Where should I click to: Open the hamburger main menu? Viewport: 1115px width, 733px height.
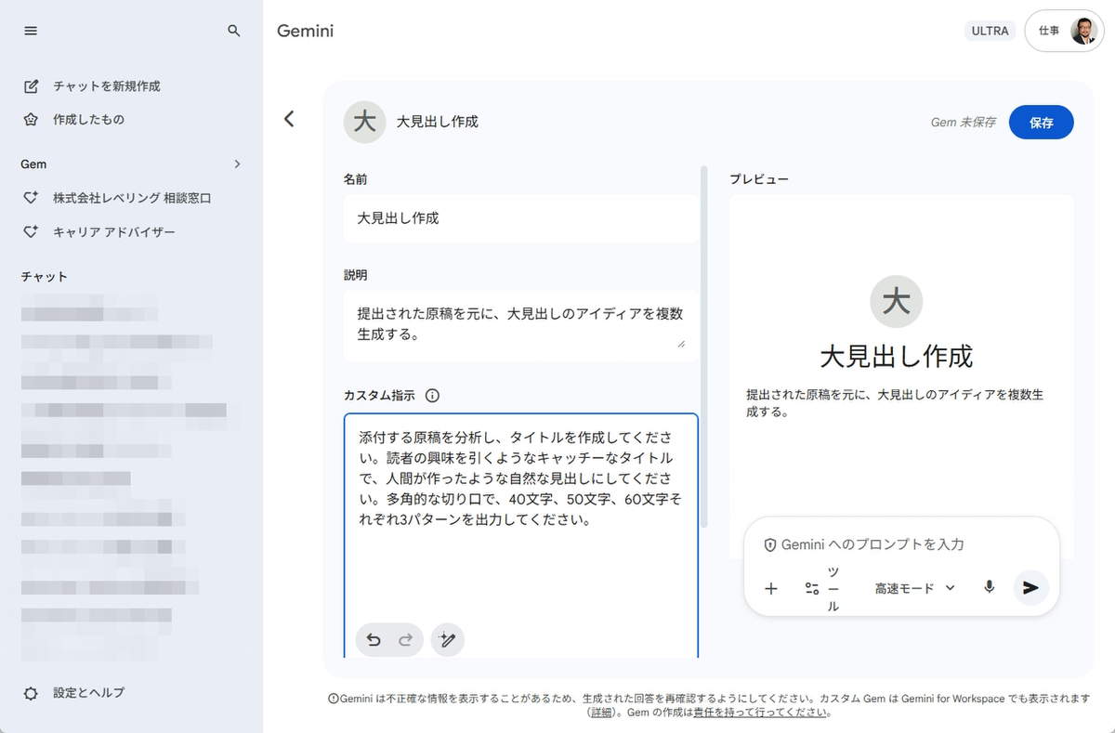click(31, 31)
